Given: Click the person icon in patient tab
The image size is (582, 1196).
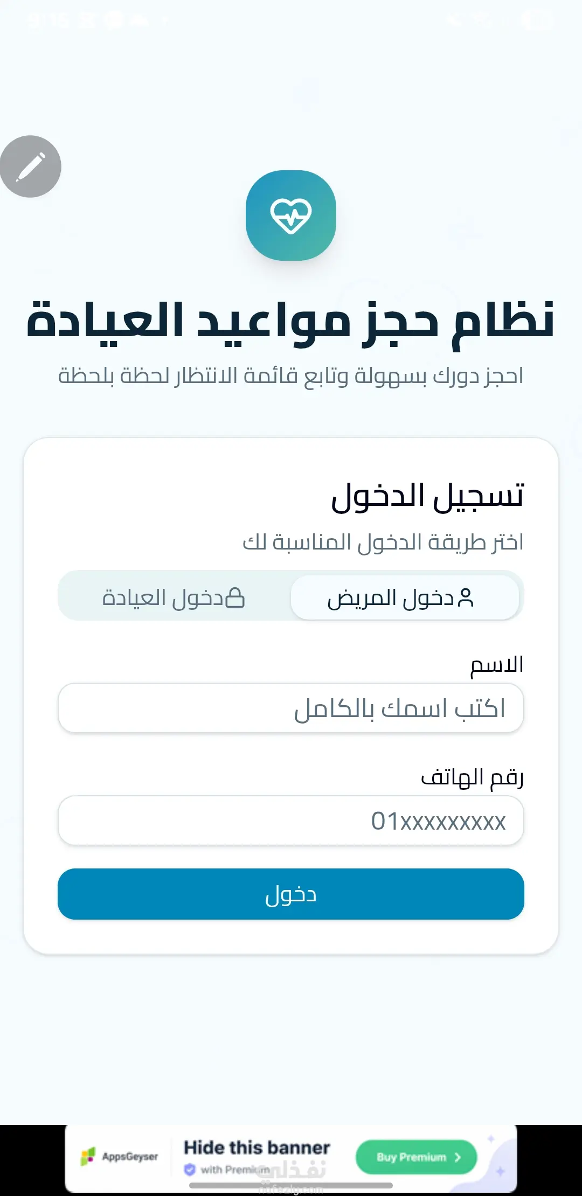Looking at the screenshot, I should tap(466, 598).
